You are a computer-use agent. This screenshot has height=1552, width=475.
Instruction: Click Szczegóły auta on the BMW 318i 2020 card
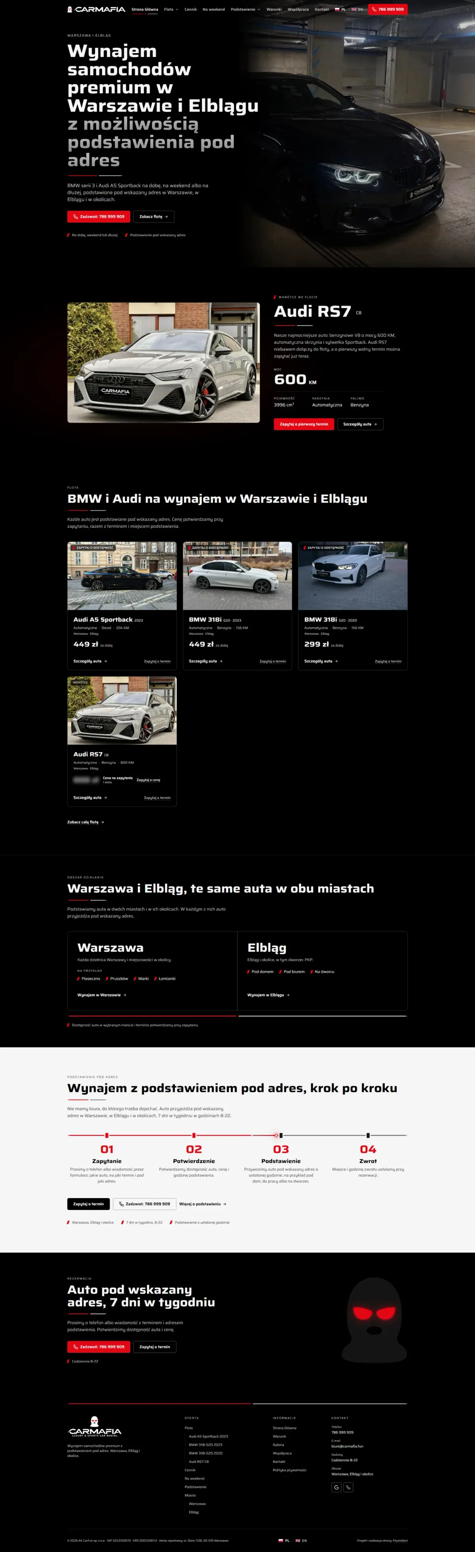tap(321, 661)
